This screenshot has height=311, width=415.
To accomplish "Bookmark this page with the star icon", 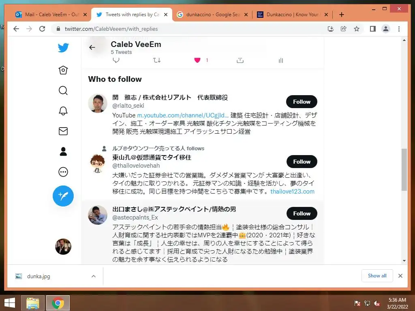I will pos(357,29).
